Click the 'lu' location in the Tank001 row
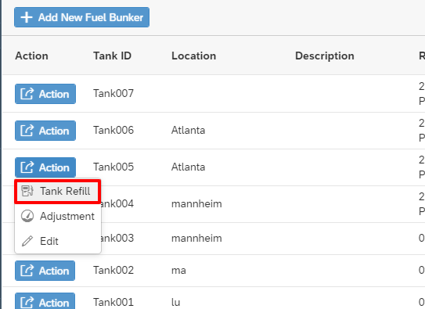Screen dimensions: 425x309 175,302
